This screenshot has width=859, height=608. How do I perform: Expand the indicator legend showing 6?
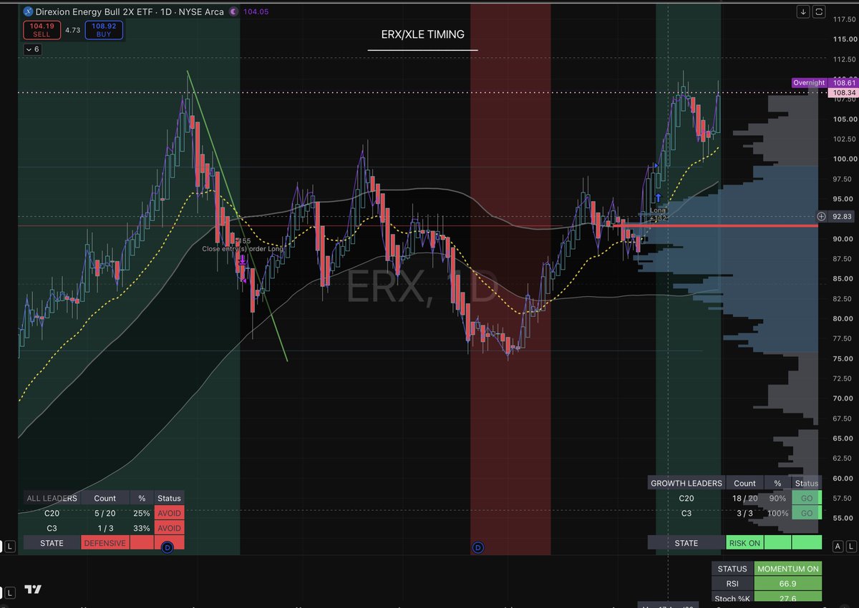pos(32,49)
